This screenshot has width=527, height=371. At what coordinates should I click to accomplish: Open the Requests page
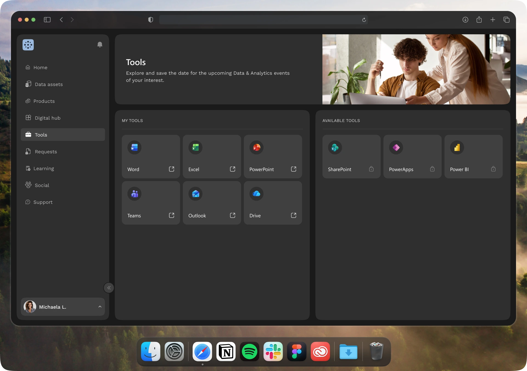[x=46, y=152]
